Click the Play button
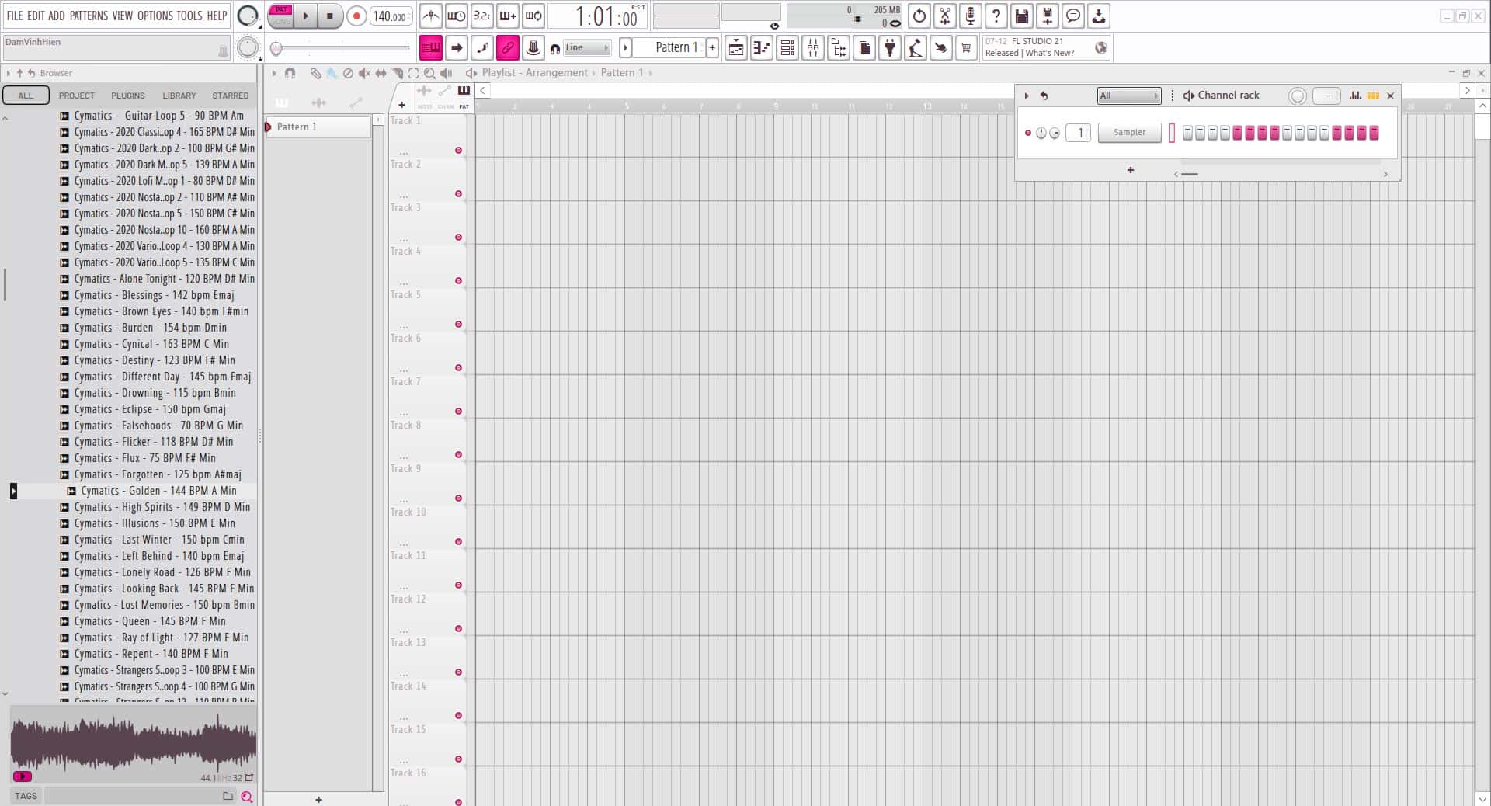This screenshot has height=806, width=1491. pos(306,16)
